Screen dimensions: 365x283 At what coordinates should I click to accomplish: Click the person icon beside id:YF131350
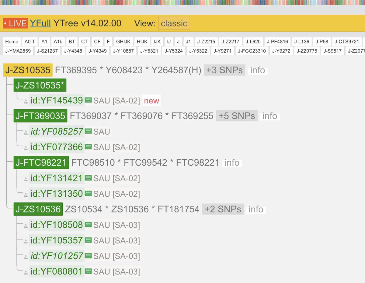click(26, 195)
